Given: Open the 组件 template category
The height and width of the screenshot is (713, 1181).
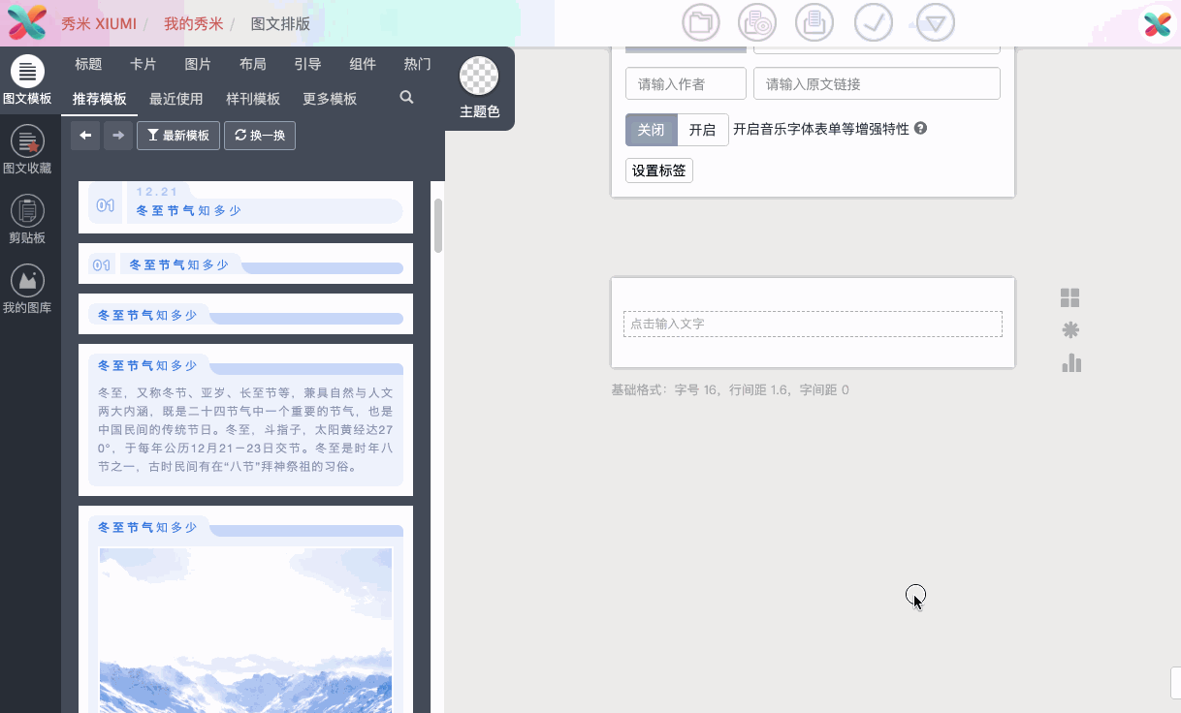Looking at the screenshot, I should pos(363,64).
